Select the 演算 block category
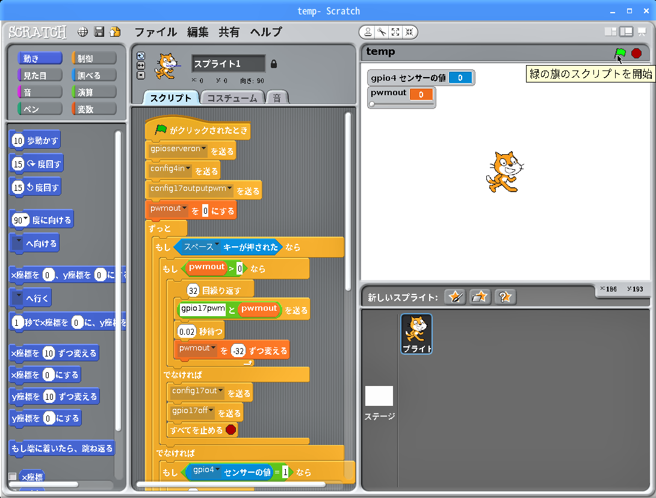This screenshot has width=656, height=498. [94, 92]
